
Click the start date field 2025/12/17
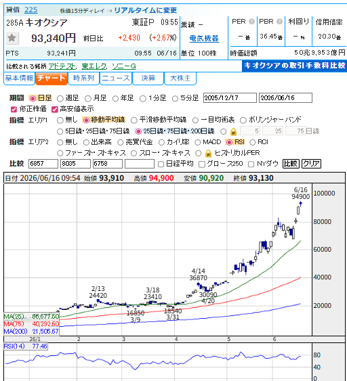click(x=230, y=98)
